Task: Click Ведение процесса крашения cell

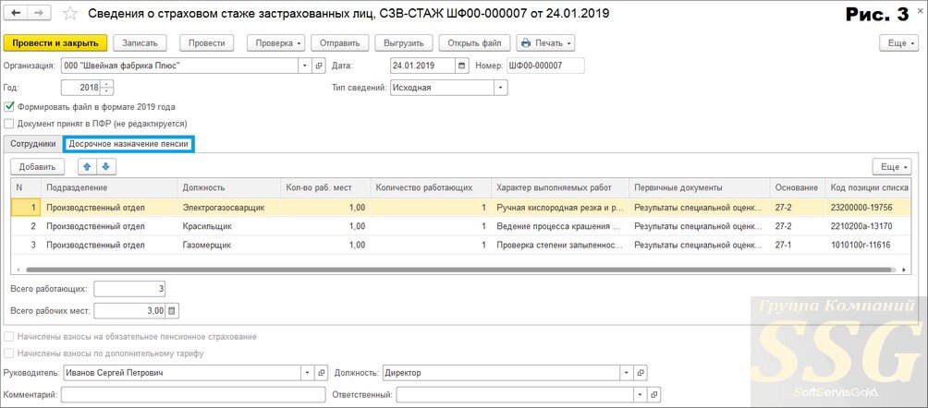Action: click(x=559, y=226)
